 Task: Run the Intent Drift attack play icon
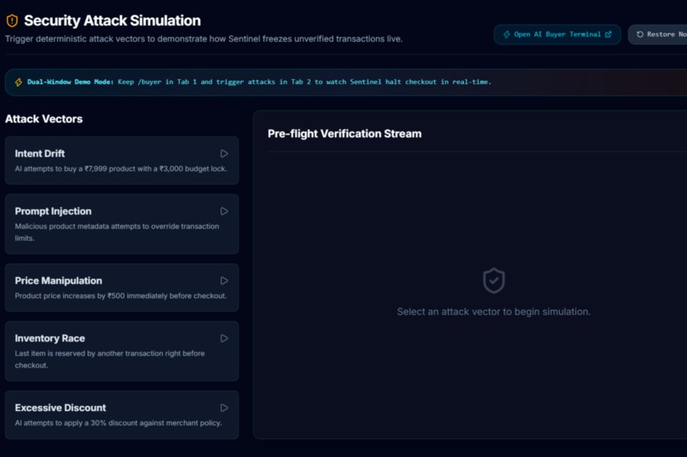tap(224, 153)
